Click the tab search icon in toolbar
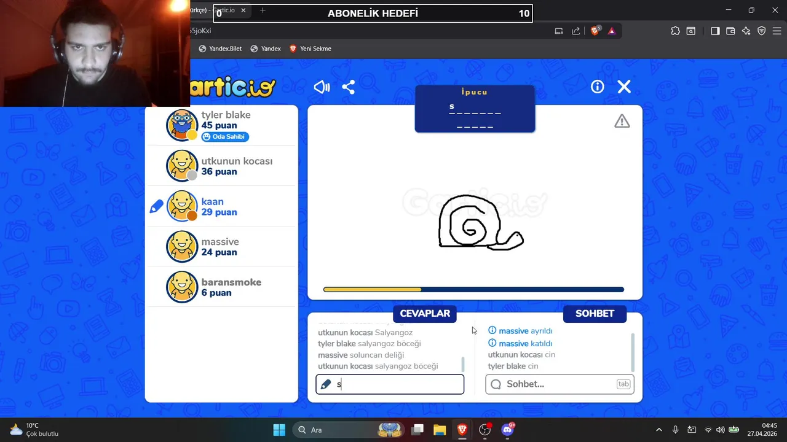Viewport: 787px width, 442px height. point(691,31)
